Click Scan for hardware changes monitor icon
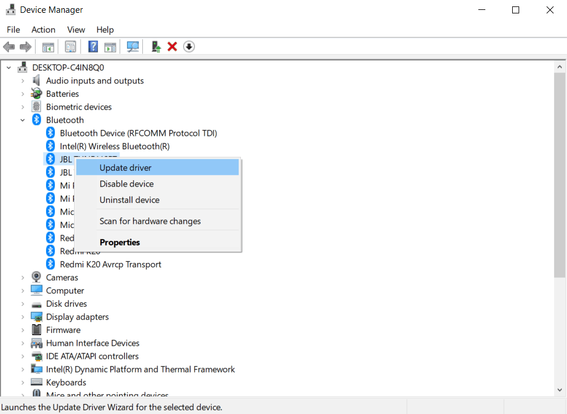The width and height of the screenshot is (567, 414). click(x=133, y=47)
